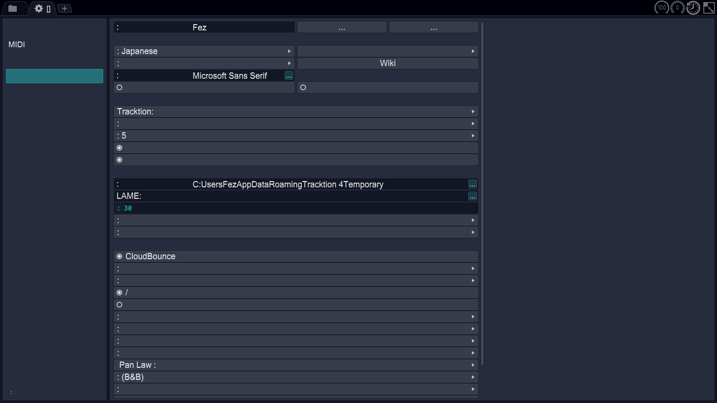Expand the Pan Law dropdown

pos(296,365)
